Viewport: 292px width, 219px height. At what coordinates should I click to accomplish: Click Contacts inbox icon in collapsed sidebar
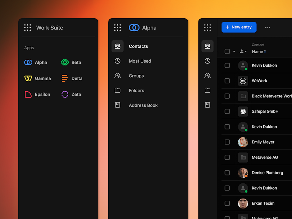tap(207, 46)
